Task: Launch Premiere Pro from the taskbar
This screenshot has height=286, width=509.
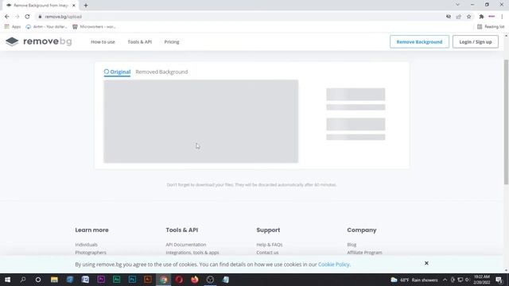Action: point(101,280)
